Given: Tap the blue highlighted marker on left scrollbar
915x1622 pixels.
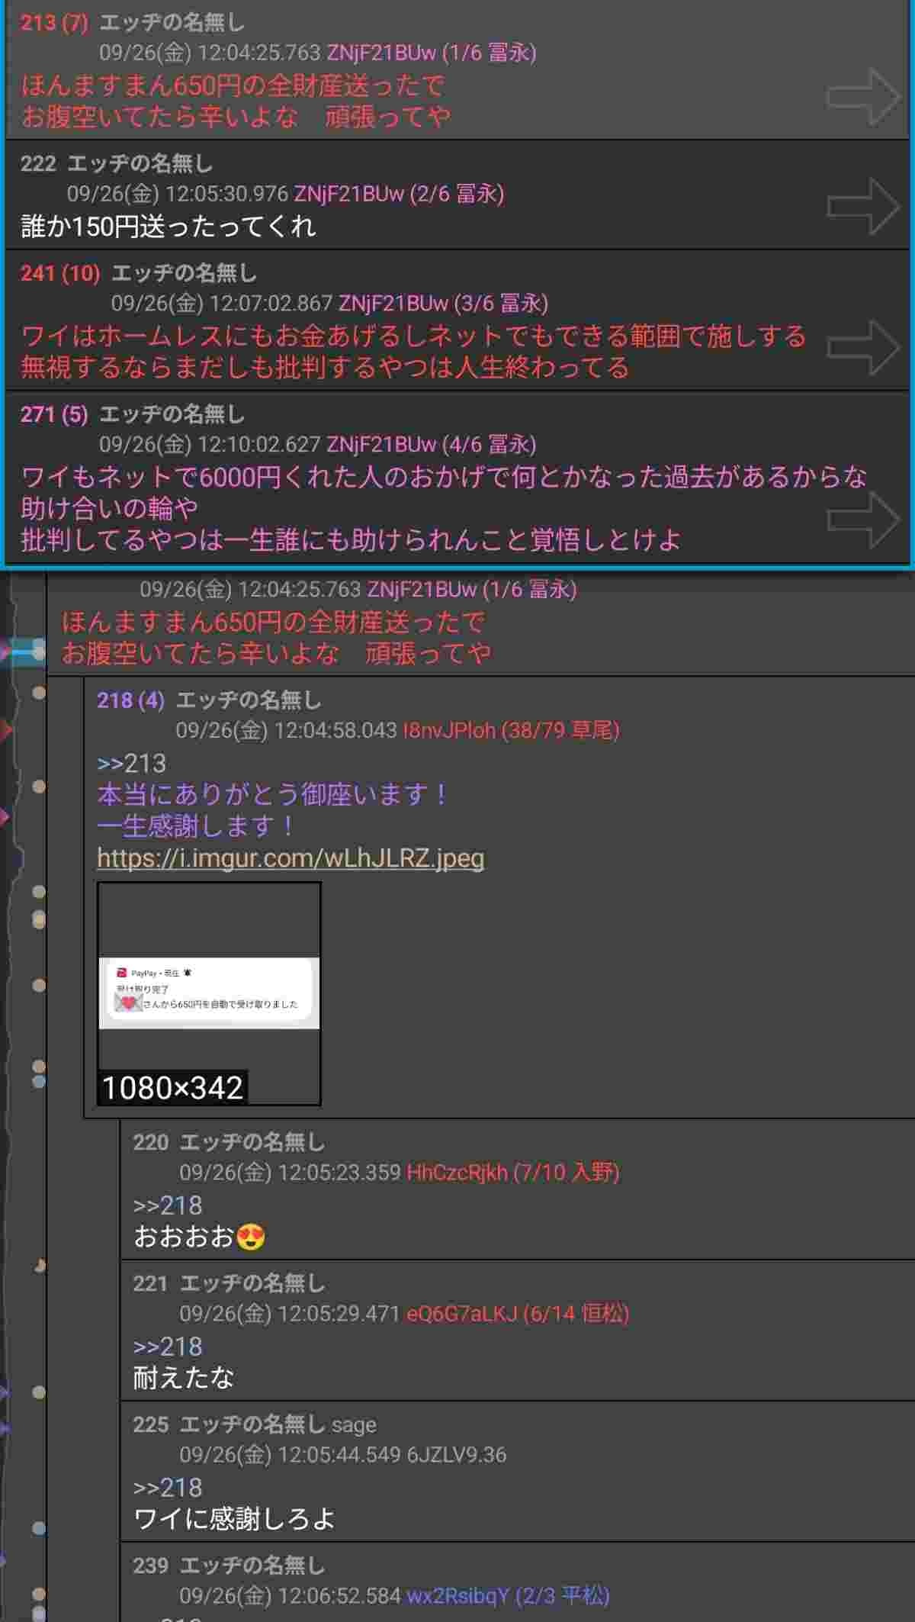Looking at the screenshot, I should coord(28,652).
